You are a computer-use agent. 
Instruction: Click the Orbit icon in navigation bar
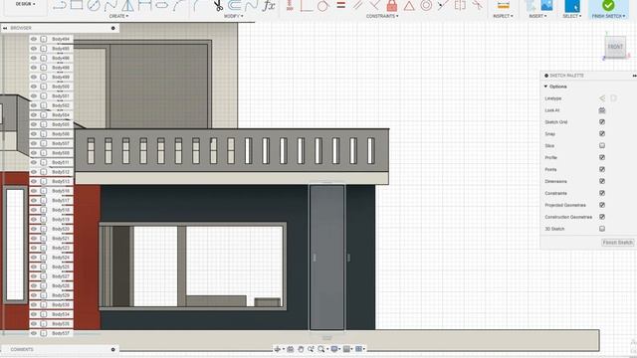[278, 349]
